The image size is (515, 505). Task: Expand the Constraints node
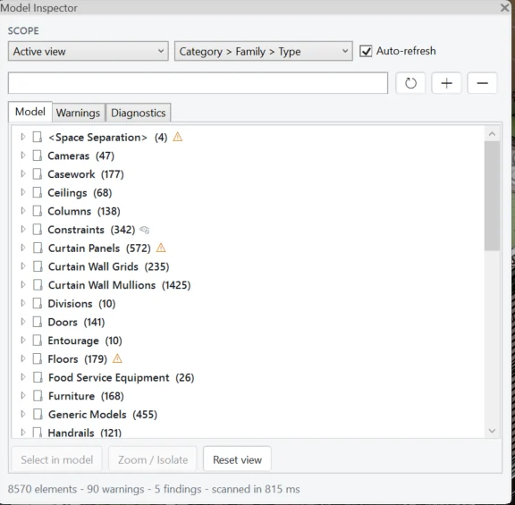22,229
